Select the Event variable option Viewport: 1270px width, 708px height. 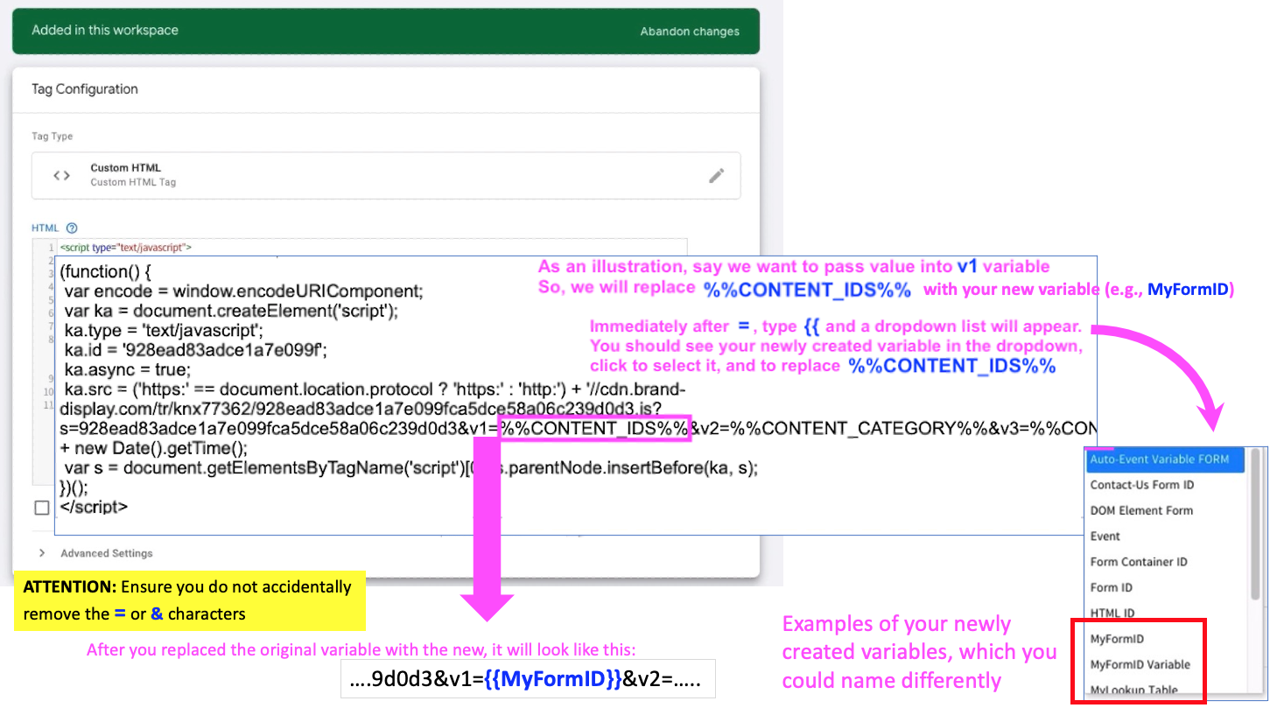click(x=1105, y=536)
